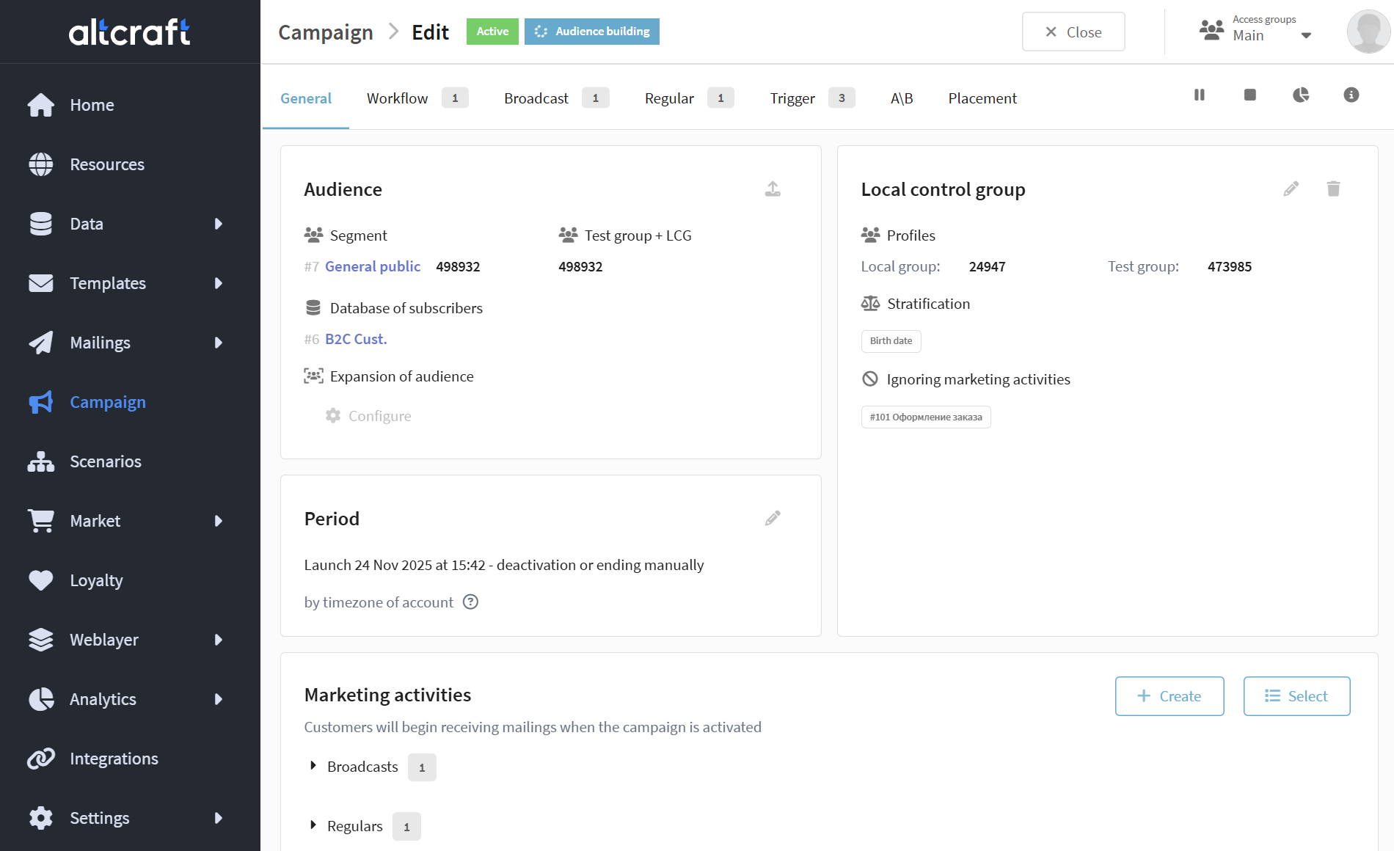This screenshot has width=1394, height=851.
Task: Click the Audience export upload icon
Action: (773, 189)
